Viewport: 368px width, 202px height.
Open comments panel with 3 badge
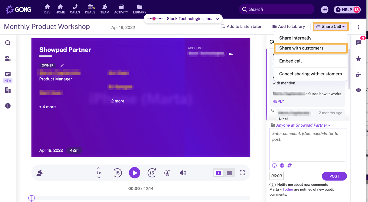[x=359, y=43]
